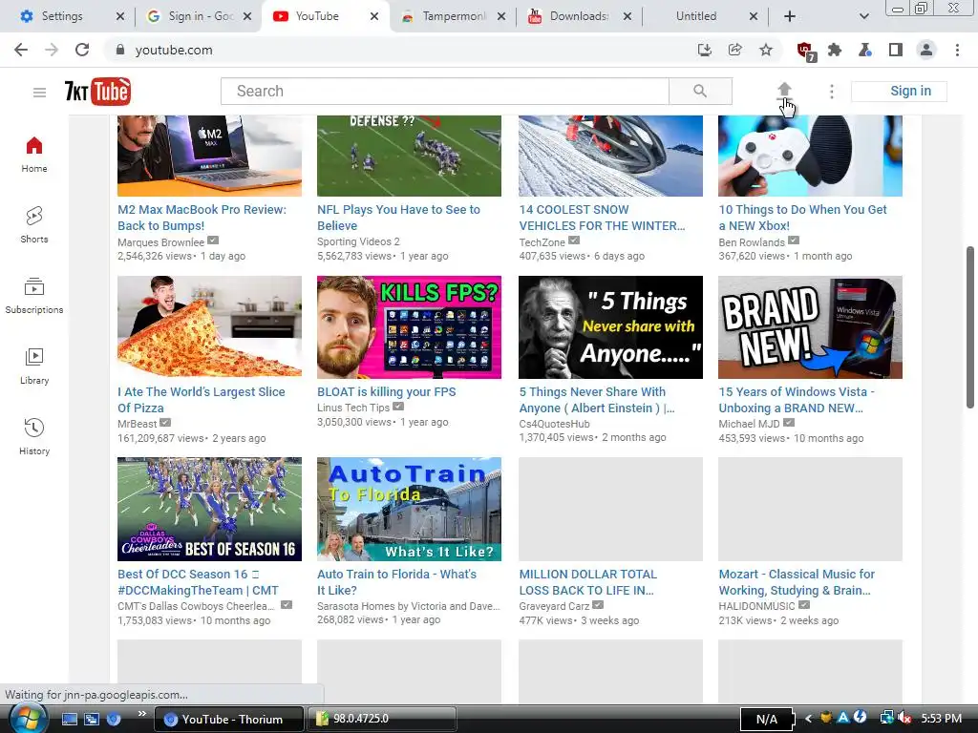The image size is (978, 733).
Task: Focus the YouTube Search field
Action: [x=445, y=91]
